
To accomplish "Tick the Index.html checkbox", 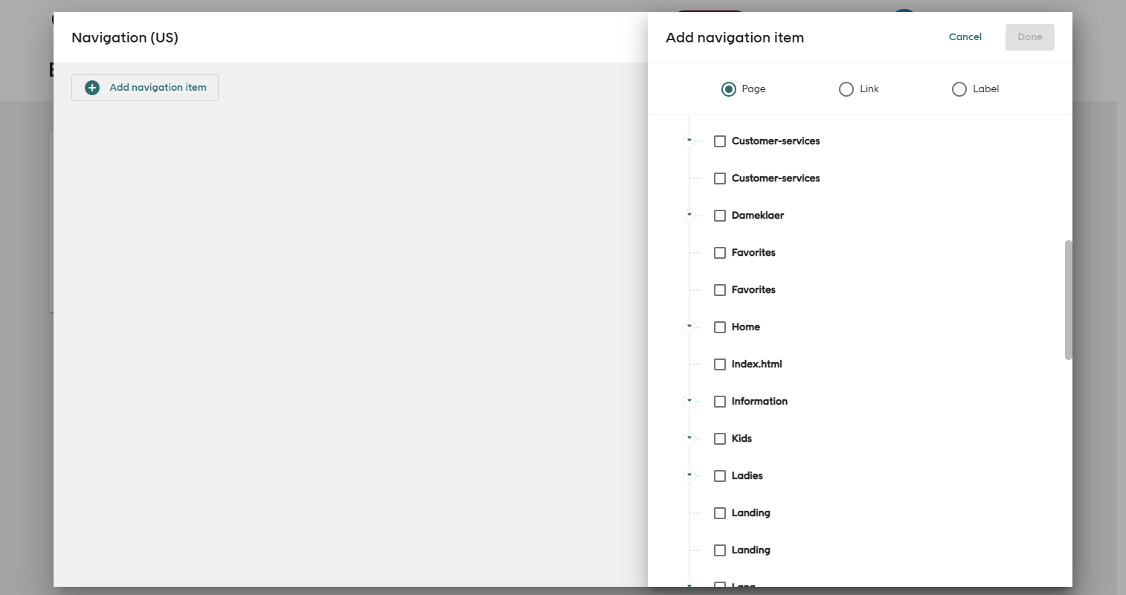I will point(720,364).
